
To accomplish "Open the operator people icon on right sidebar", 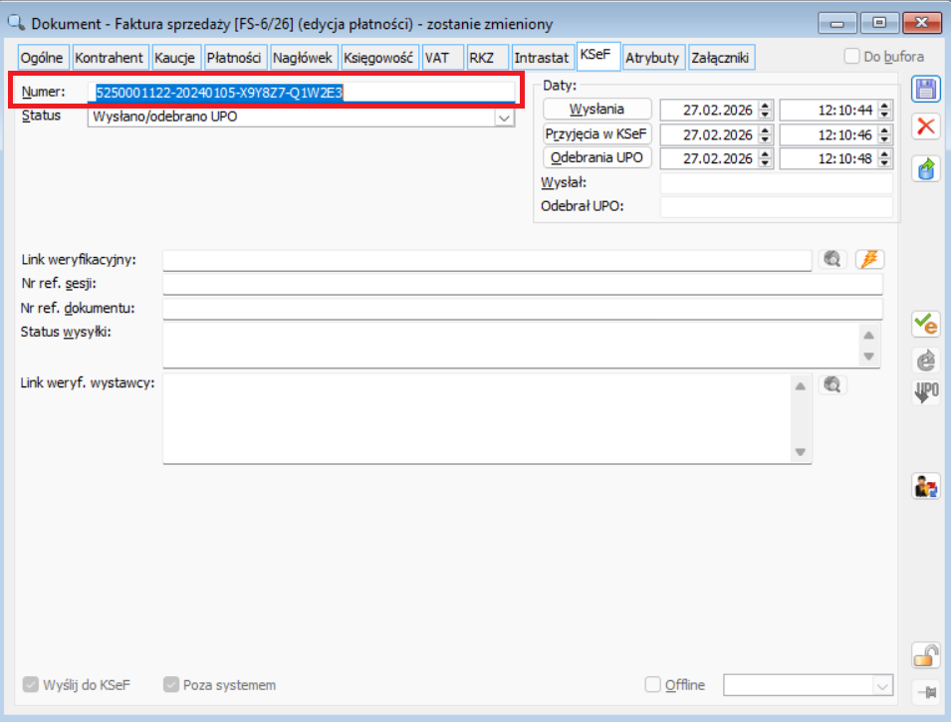I will (x=925, y=486).
